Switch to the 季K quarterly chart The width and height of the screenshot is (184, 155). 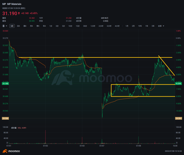(38, 26)
